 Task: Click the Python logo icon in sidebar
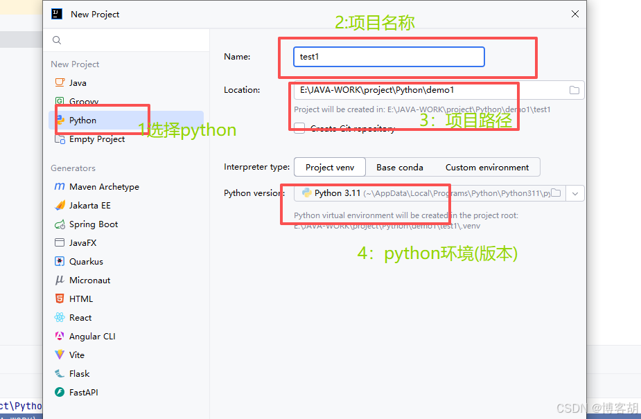[60, 120]
